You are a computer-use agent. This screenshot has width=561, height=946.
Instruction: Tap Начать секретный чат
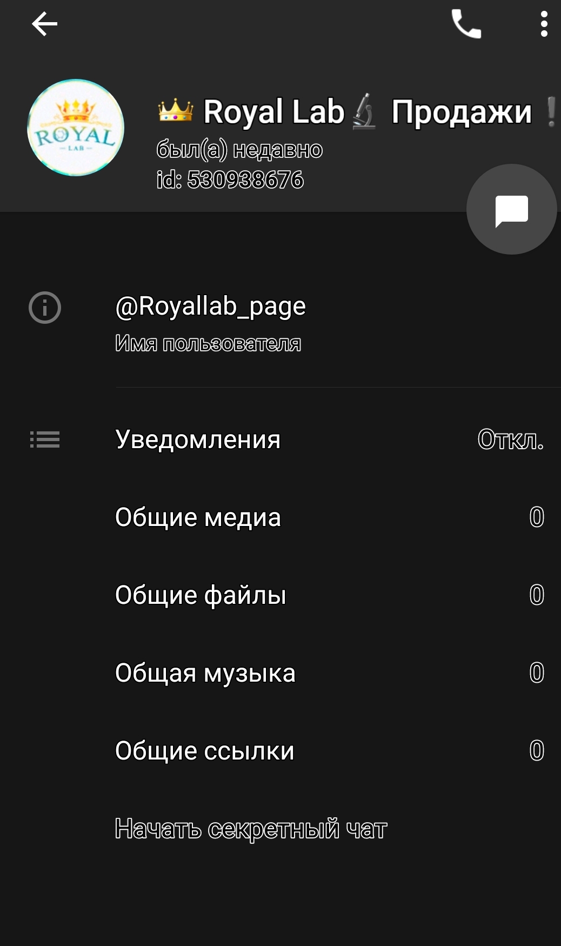251,829
